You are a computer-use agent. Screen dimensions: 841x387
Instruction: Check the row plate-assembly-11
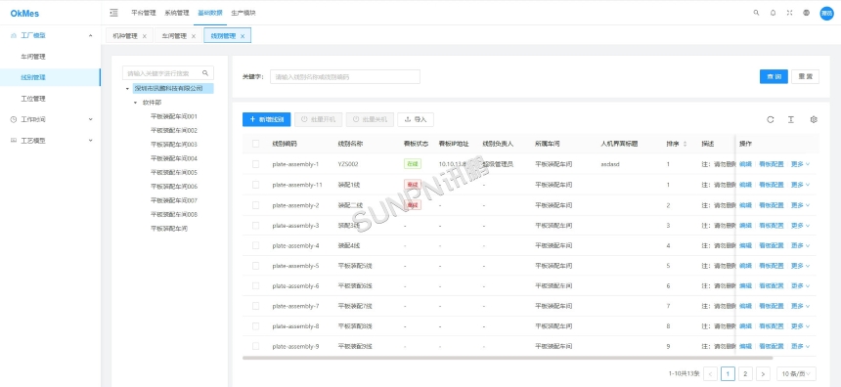point(256,185)
